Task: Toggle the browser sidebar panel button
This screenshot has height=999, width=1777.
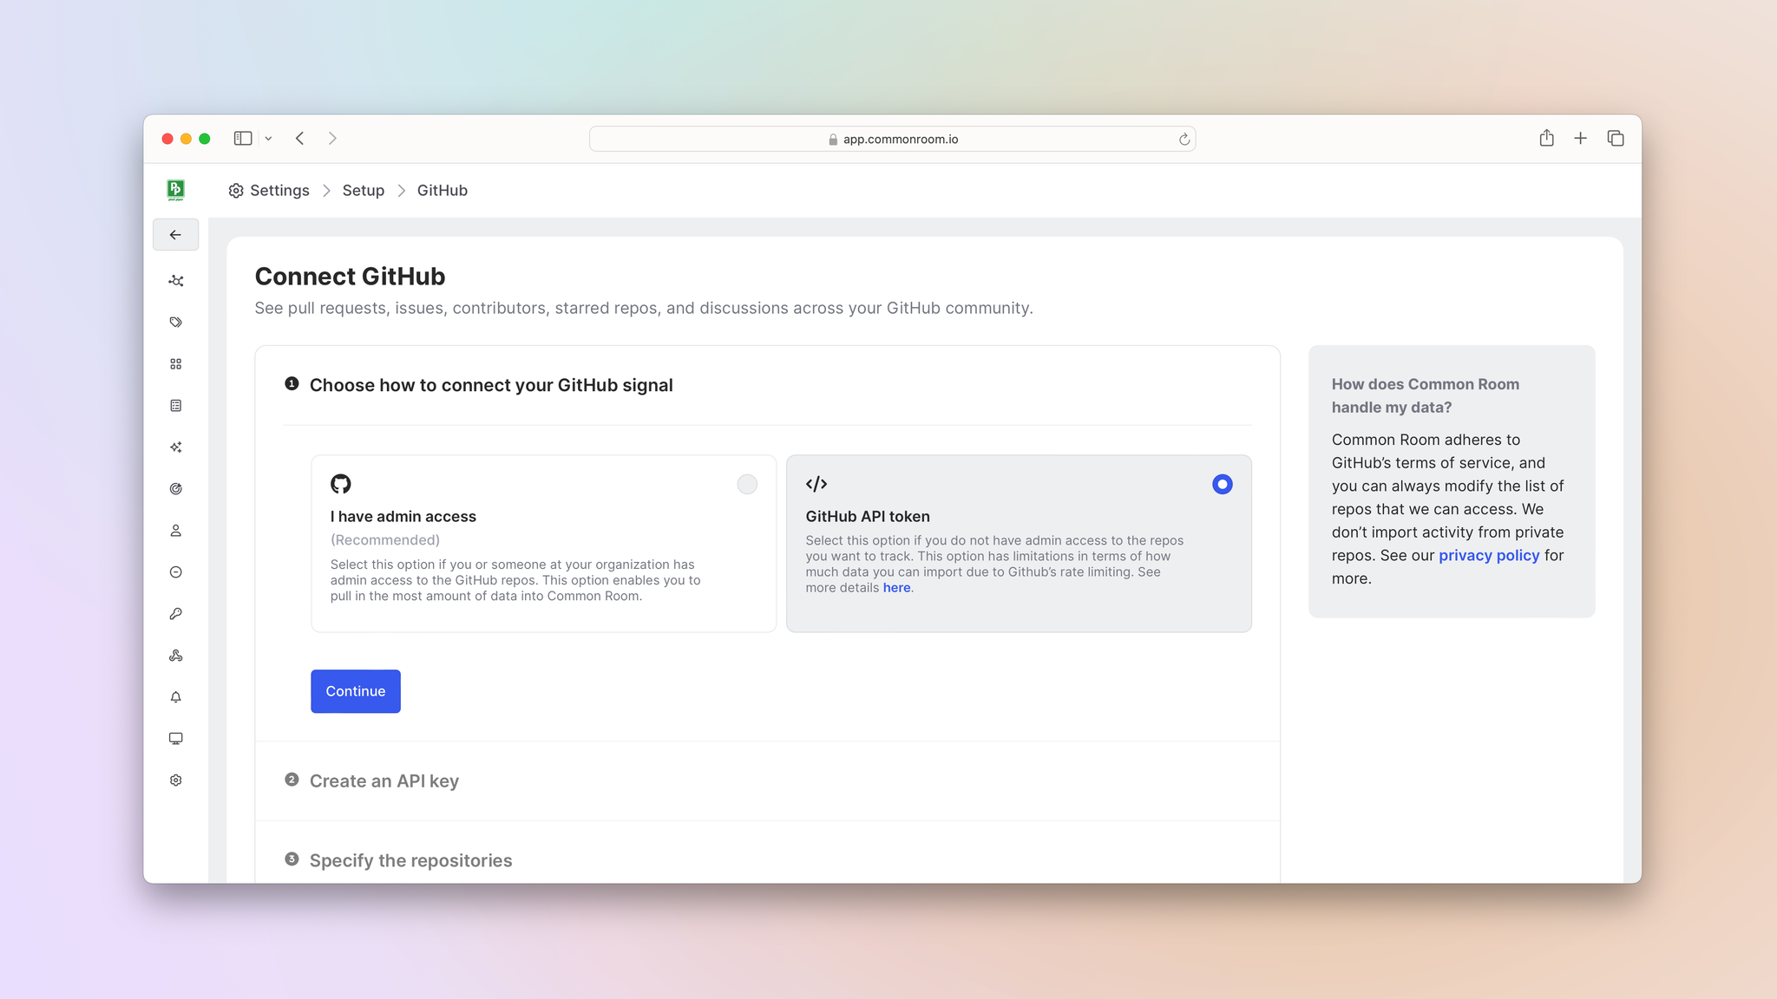Action: coord(243,139)
